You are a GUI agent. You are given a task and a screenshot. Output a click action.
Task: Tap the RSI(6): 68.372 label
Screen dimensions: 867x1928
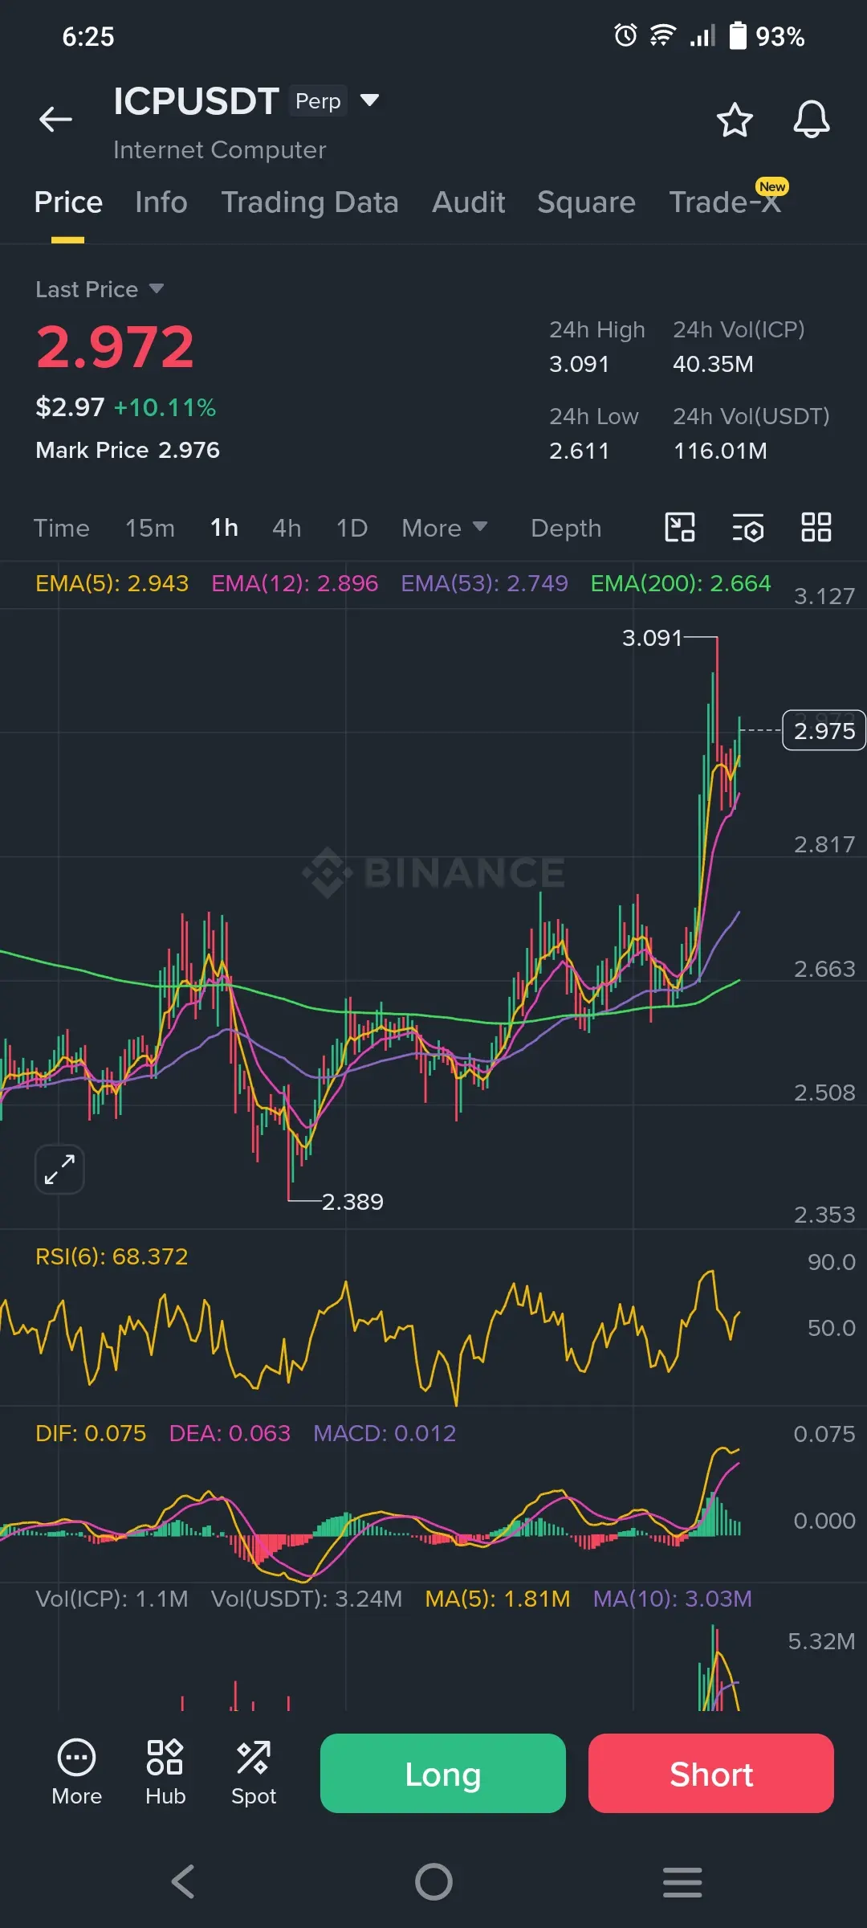tap(112, 1256)
